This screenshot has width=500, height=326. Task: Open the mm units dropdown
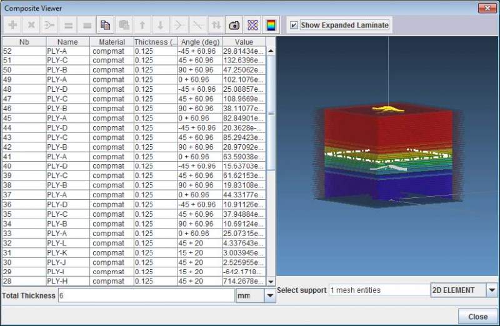pos(270,295)
